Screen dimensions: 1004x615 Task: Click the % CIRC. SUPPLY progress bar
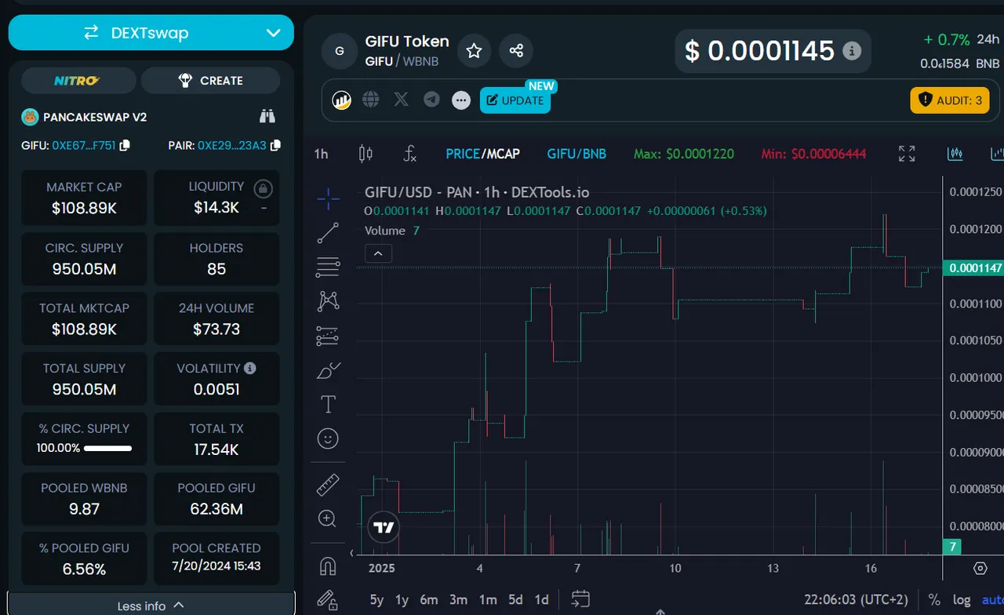pos(107,449)
